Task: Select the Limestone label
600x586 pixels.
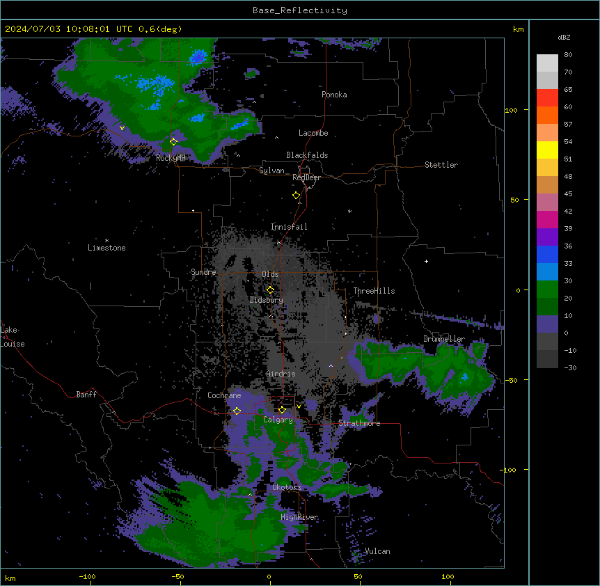Action: (x=106, y=248)
